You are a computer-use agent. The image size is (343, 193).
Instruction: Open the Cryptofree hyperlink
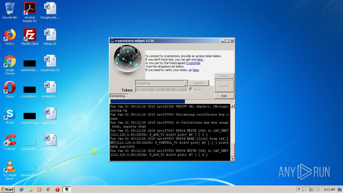pyautogui.click(x=193, y=63)
